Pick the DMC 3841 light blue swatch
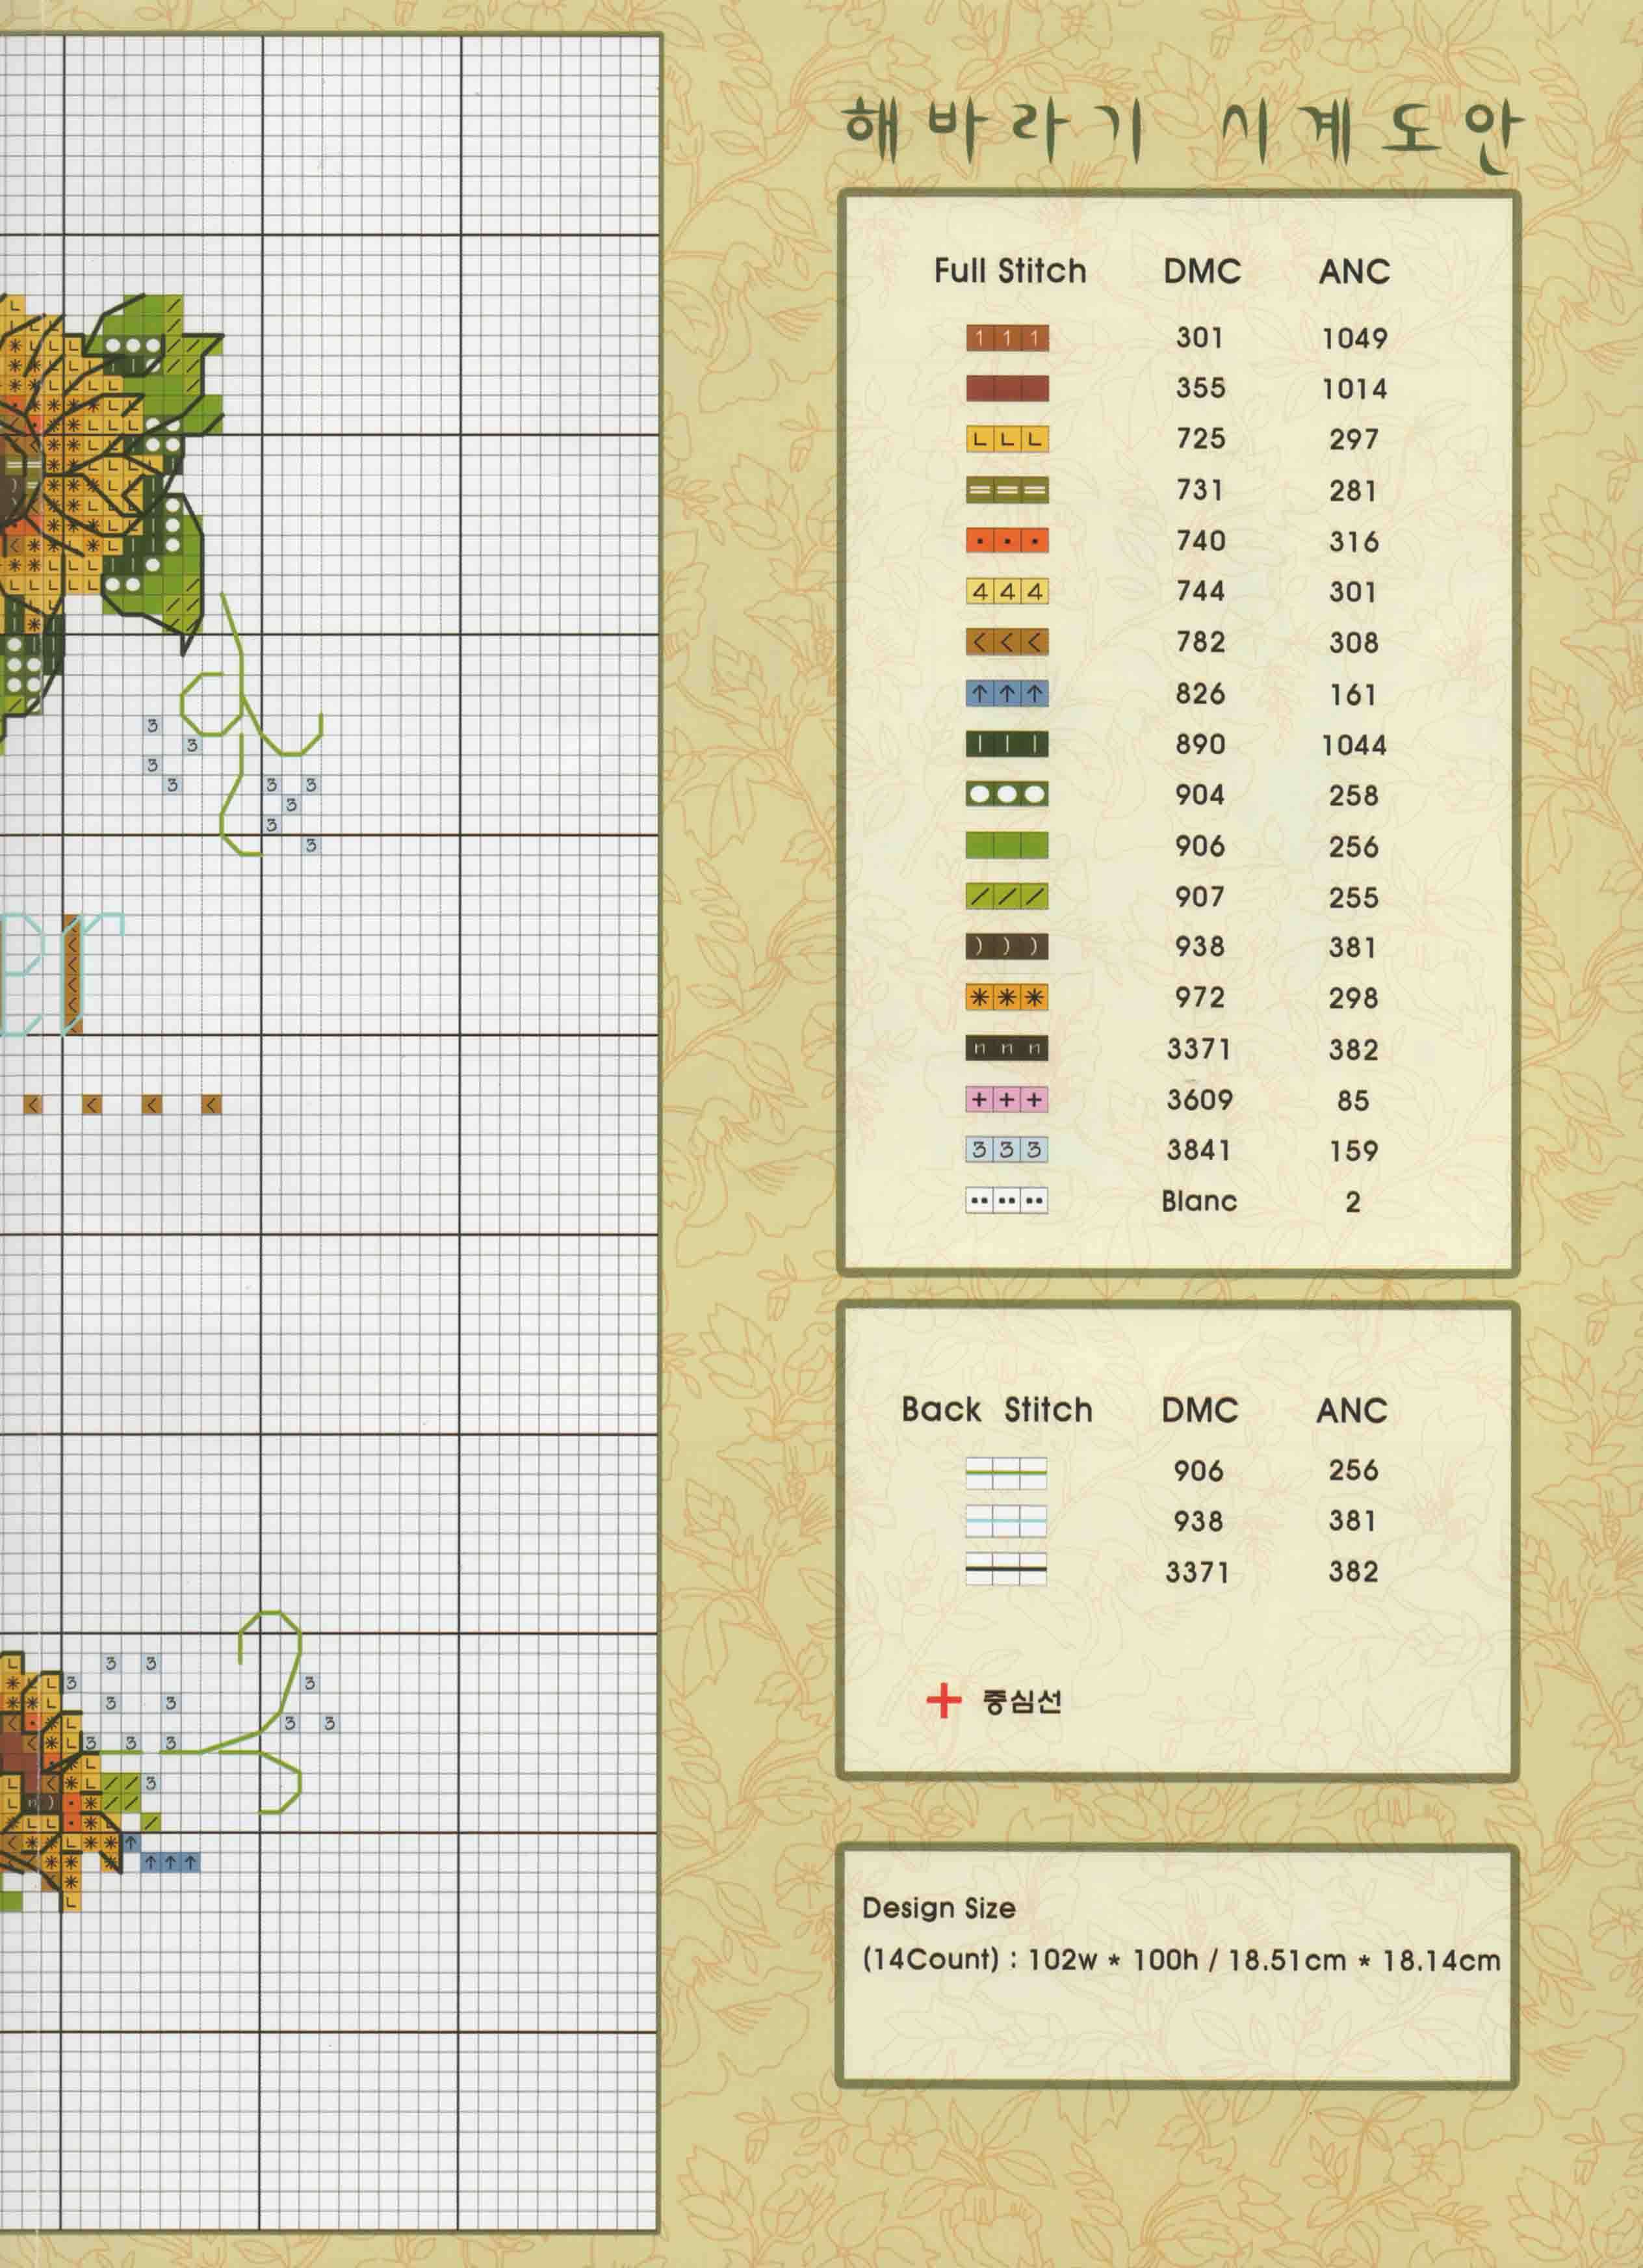Image resolution: width=1643 pixels, height=2268 pixels. [1006, 1150]
